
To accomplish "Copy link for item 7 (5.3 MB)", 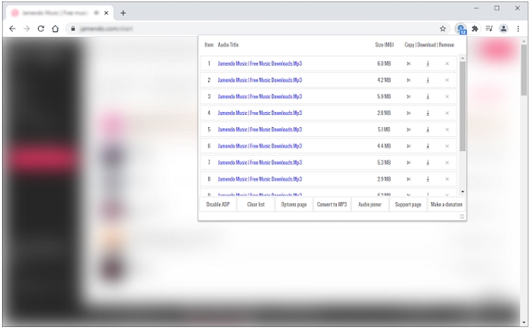I will point(409,163).
